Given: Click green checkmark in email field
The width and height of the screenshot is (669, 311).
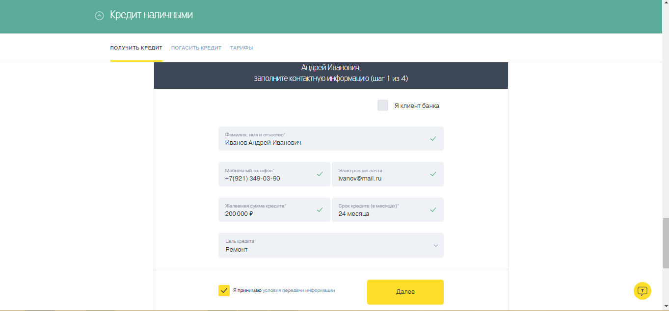Looking at the screenshot, I should tap(433, 174).
